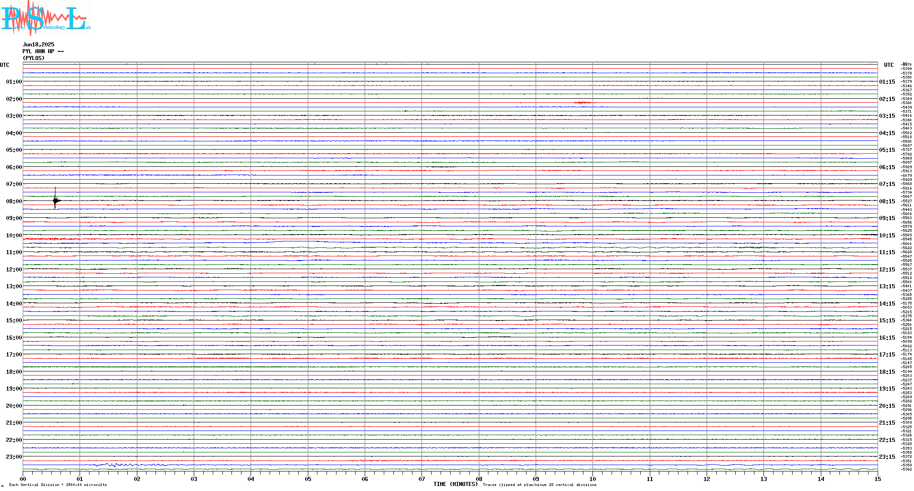
Task: Click the "23:15" time label on right
Action: pos(887,457)
